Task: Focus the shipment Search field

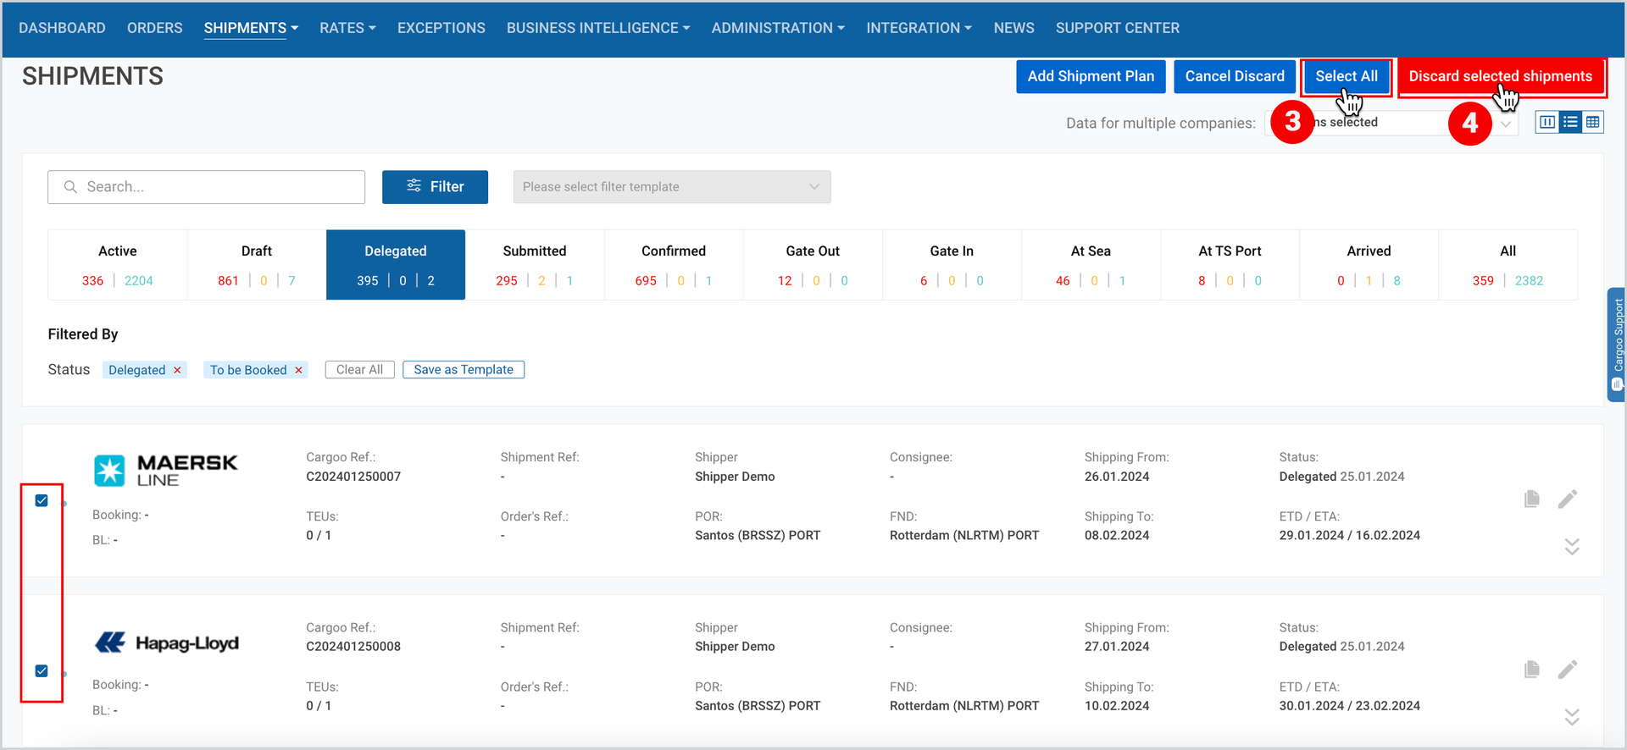Action: coord(207,187)
